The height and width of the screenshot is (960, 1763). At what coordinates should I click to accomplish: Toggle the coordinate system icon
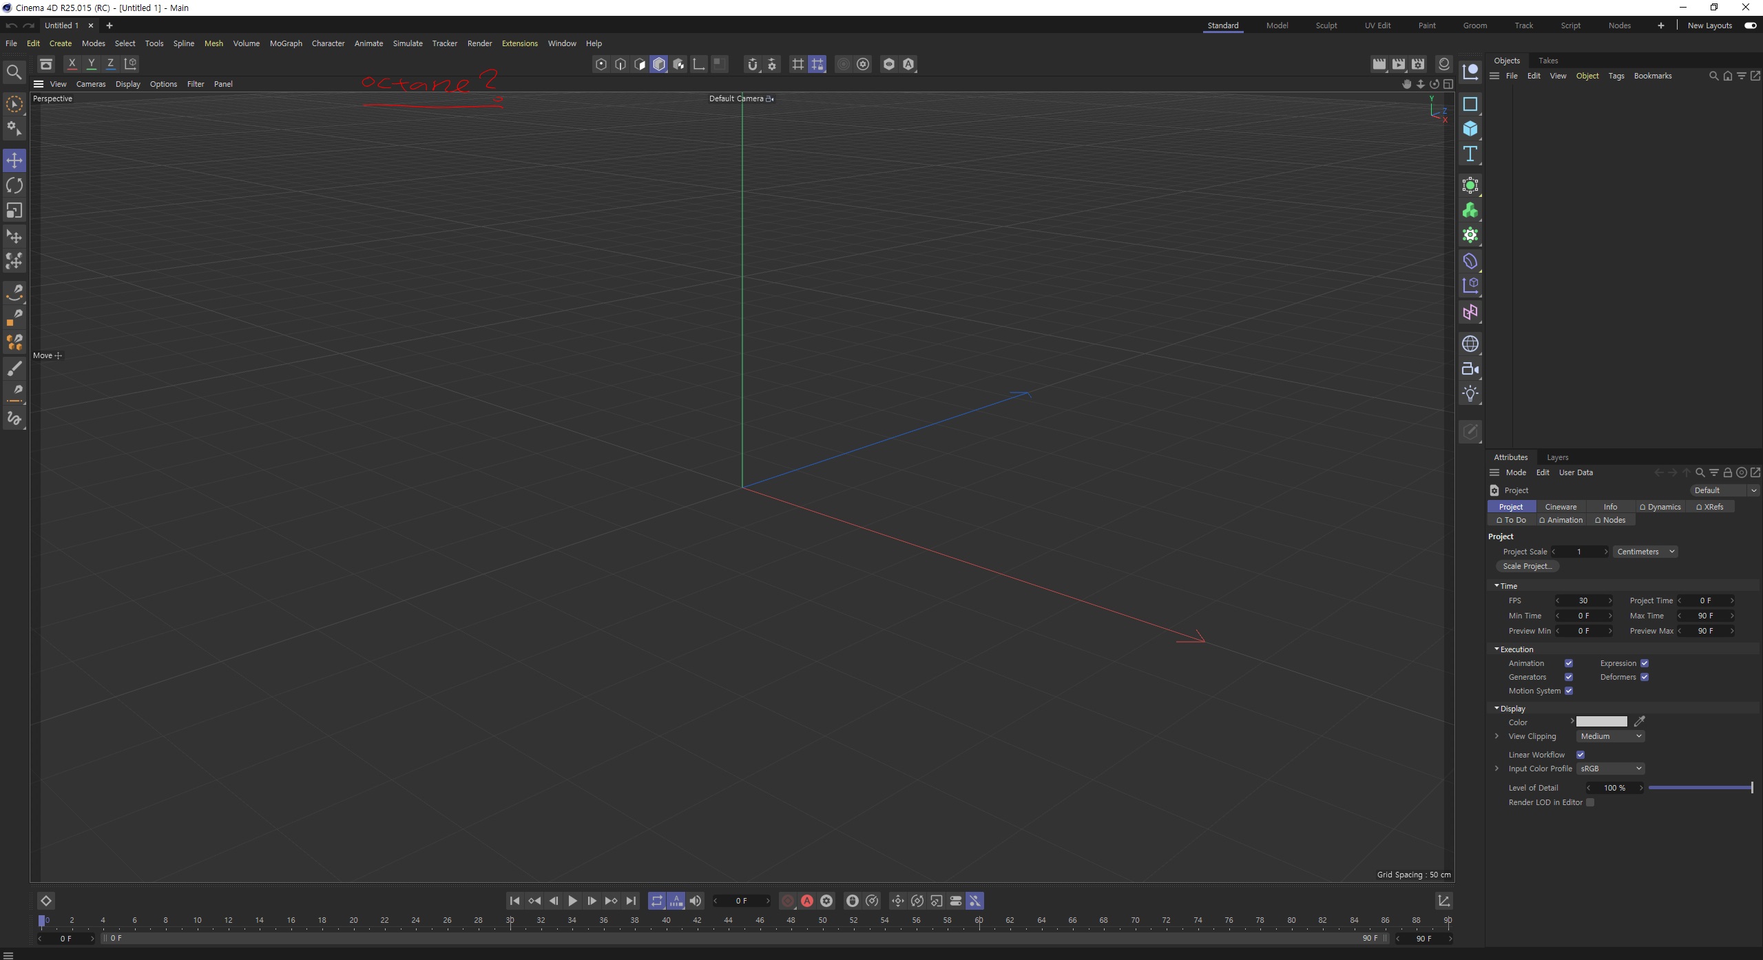[130, 64]
